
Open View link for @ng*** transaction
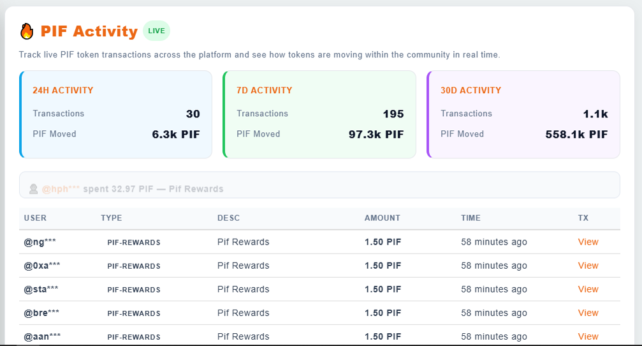(x=588, y=242)
